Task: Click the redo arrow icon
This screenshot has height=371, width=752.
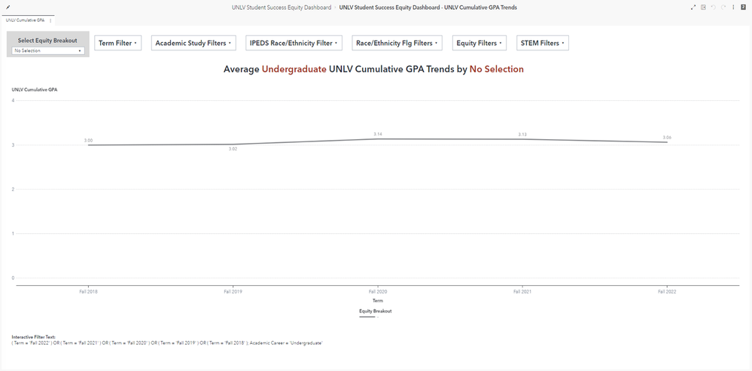Action: click(x=723, y=8)
